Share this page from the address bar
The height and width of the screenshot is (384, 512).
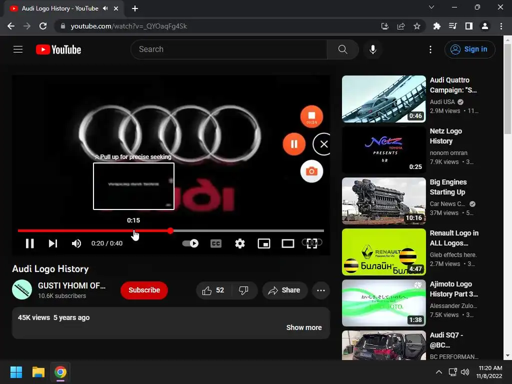(401, 26)
